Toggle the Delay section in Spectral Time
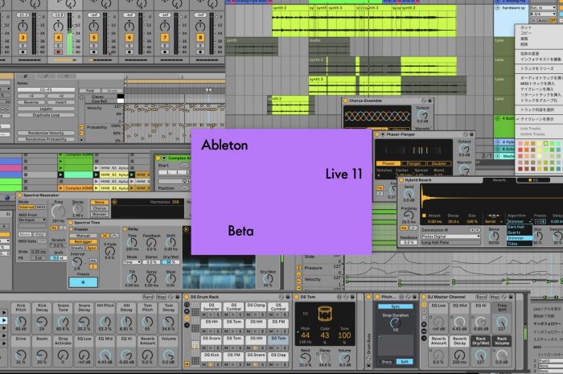563x374 pixels. point(125,229)
